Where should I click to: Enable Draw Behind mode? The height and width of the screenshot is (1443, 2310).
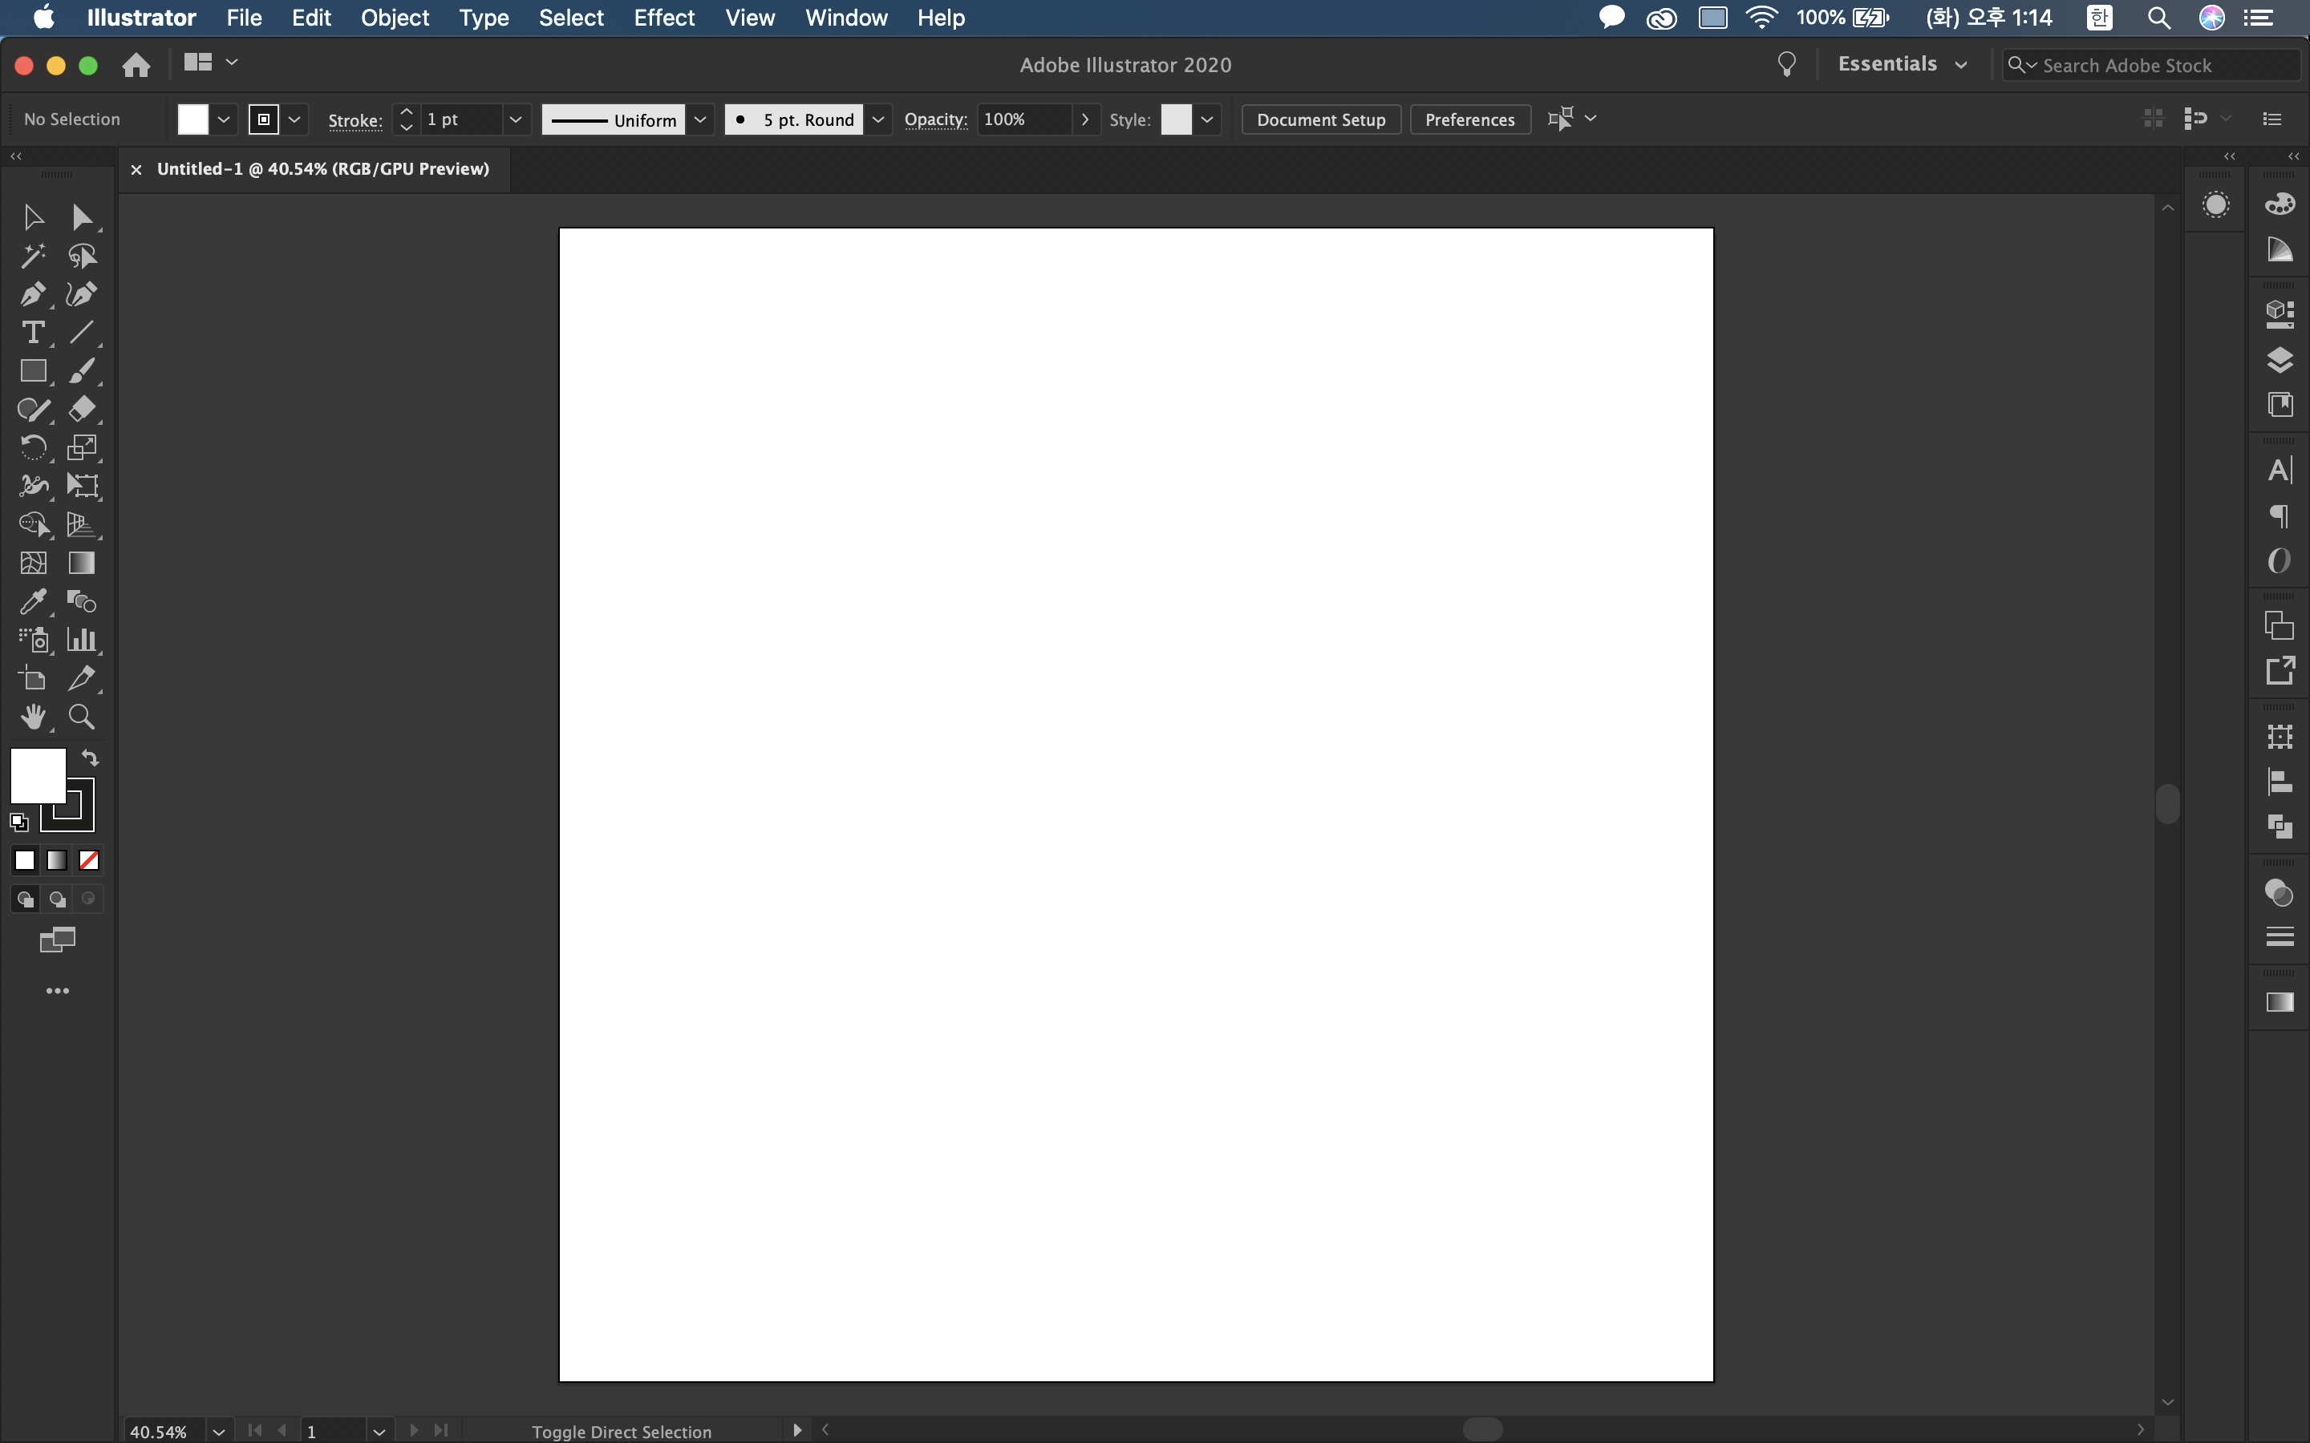coord(57,899)
